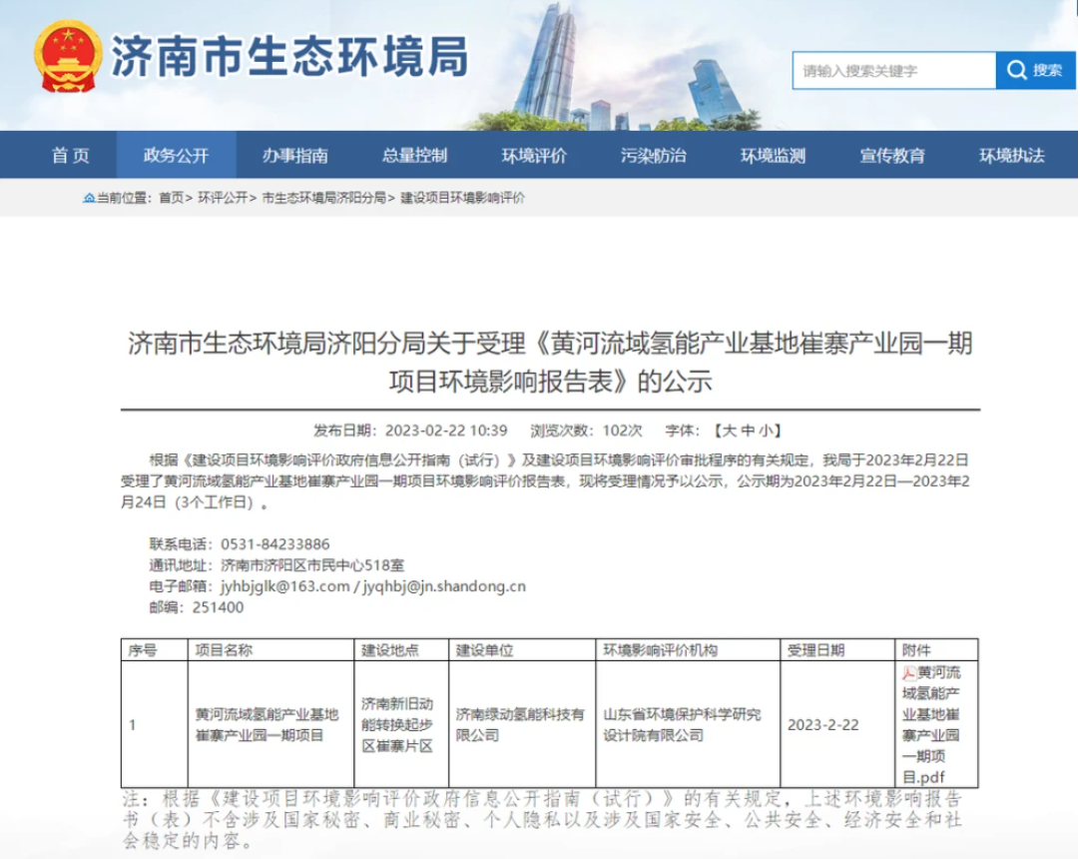Open the 首页 navigation menu item
The image size is (1080, 859).
click(x=71, y=156)
